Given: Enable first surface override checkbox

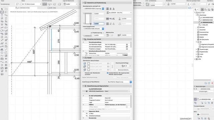Looking at the screenshot, I should point(89,63).
